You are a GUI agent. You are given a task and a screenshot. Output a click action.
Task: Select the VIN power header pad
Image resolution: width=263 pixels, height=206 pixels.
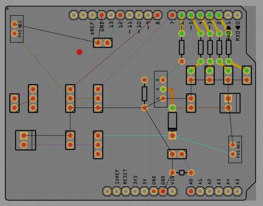click(x=172, y=191)
